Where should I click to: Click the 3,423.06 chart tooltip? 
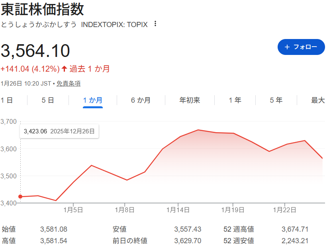pyautogui.click(x=59, y=131)
